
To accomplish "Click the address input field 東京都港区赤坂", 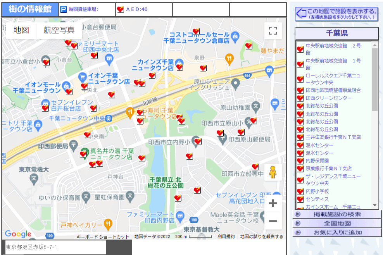I will coord(55,247).
